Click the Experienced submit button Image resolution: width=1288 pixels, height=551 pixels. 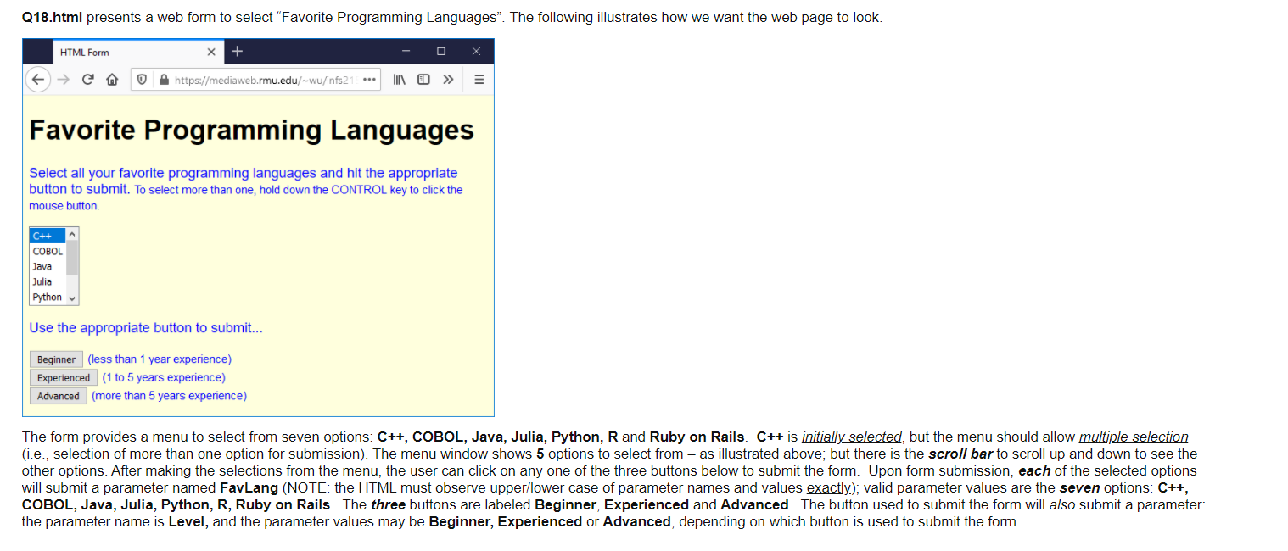point(63,376)
